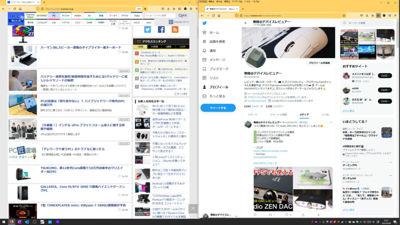Select the 24-hour ranking tab

pyautogui.click(x=154, y=47)
